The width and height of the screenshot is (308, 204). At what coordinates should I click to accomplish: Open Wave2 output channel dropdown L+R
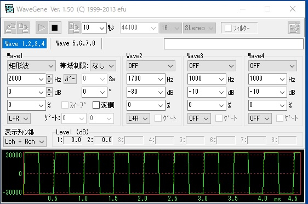pos(145,118)
